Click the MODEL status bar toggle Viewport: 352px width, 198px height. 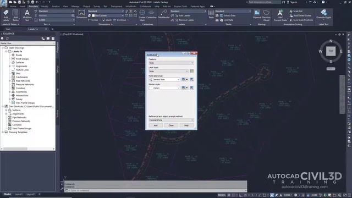point(222,195)
